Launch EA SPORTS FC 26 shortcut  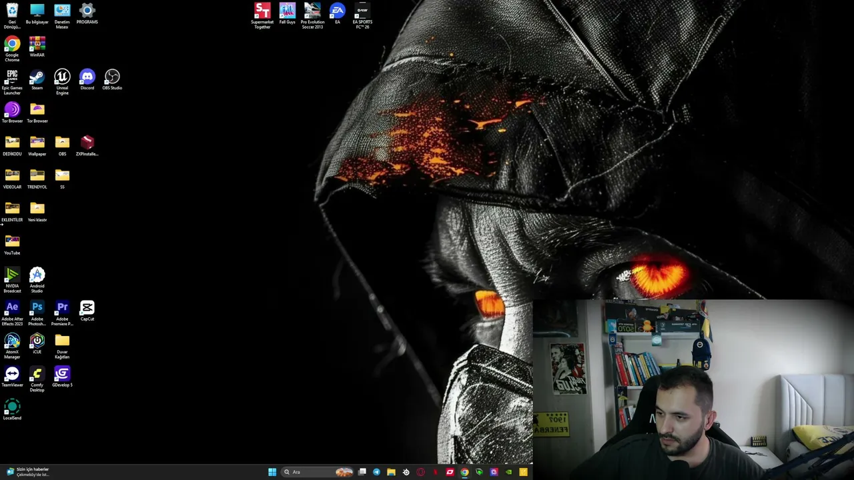[x=362, y=16]
